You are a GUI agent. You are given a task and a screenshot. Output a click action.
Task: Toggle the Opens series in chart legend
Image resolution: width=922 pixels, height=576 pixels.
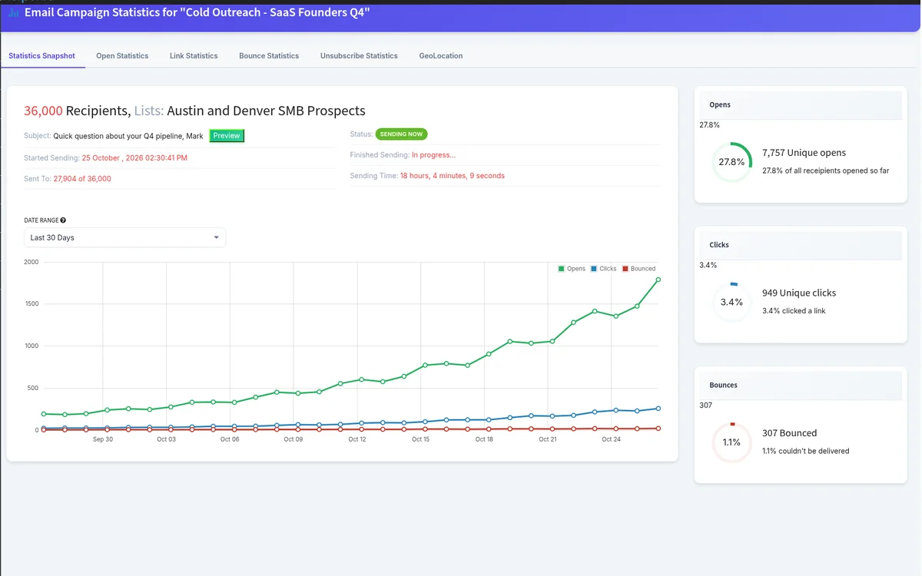click(x=572, y=269)
